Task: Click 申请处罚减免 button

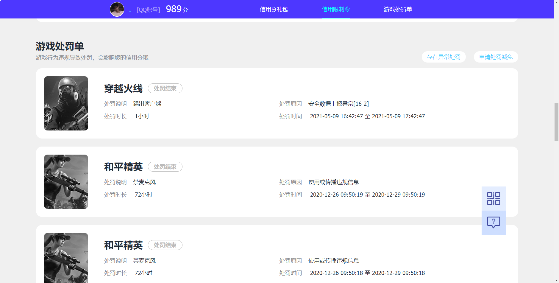Action: [x=496, y=57]
